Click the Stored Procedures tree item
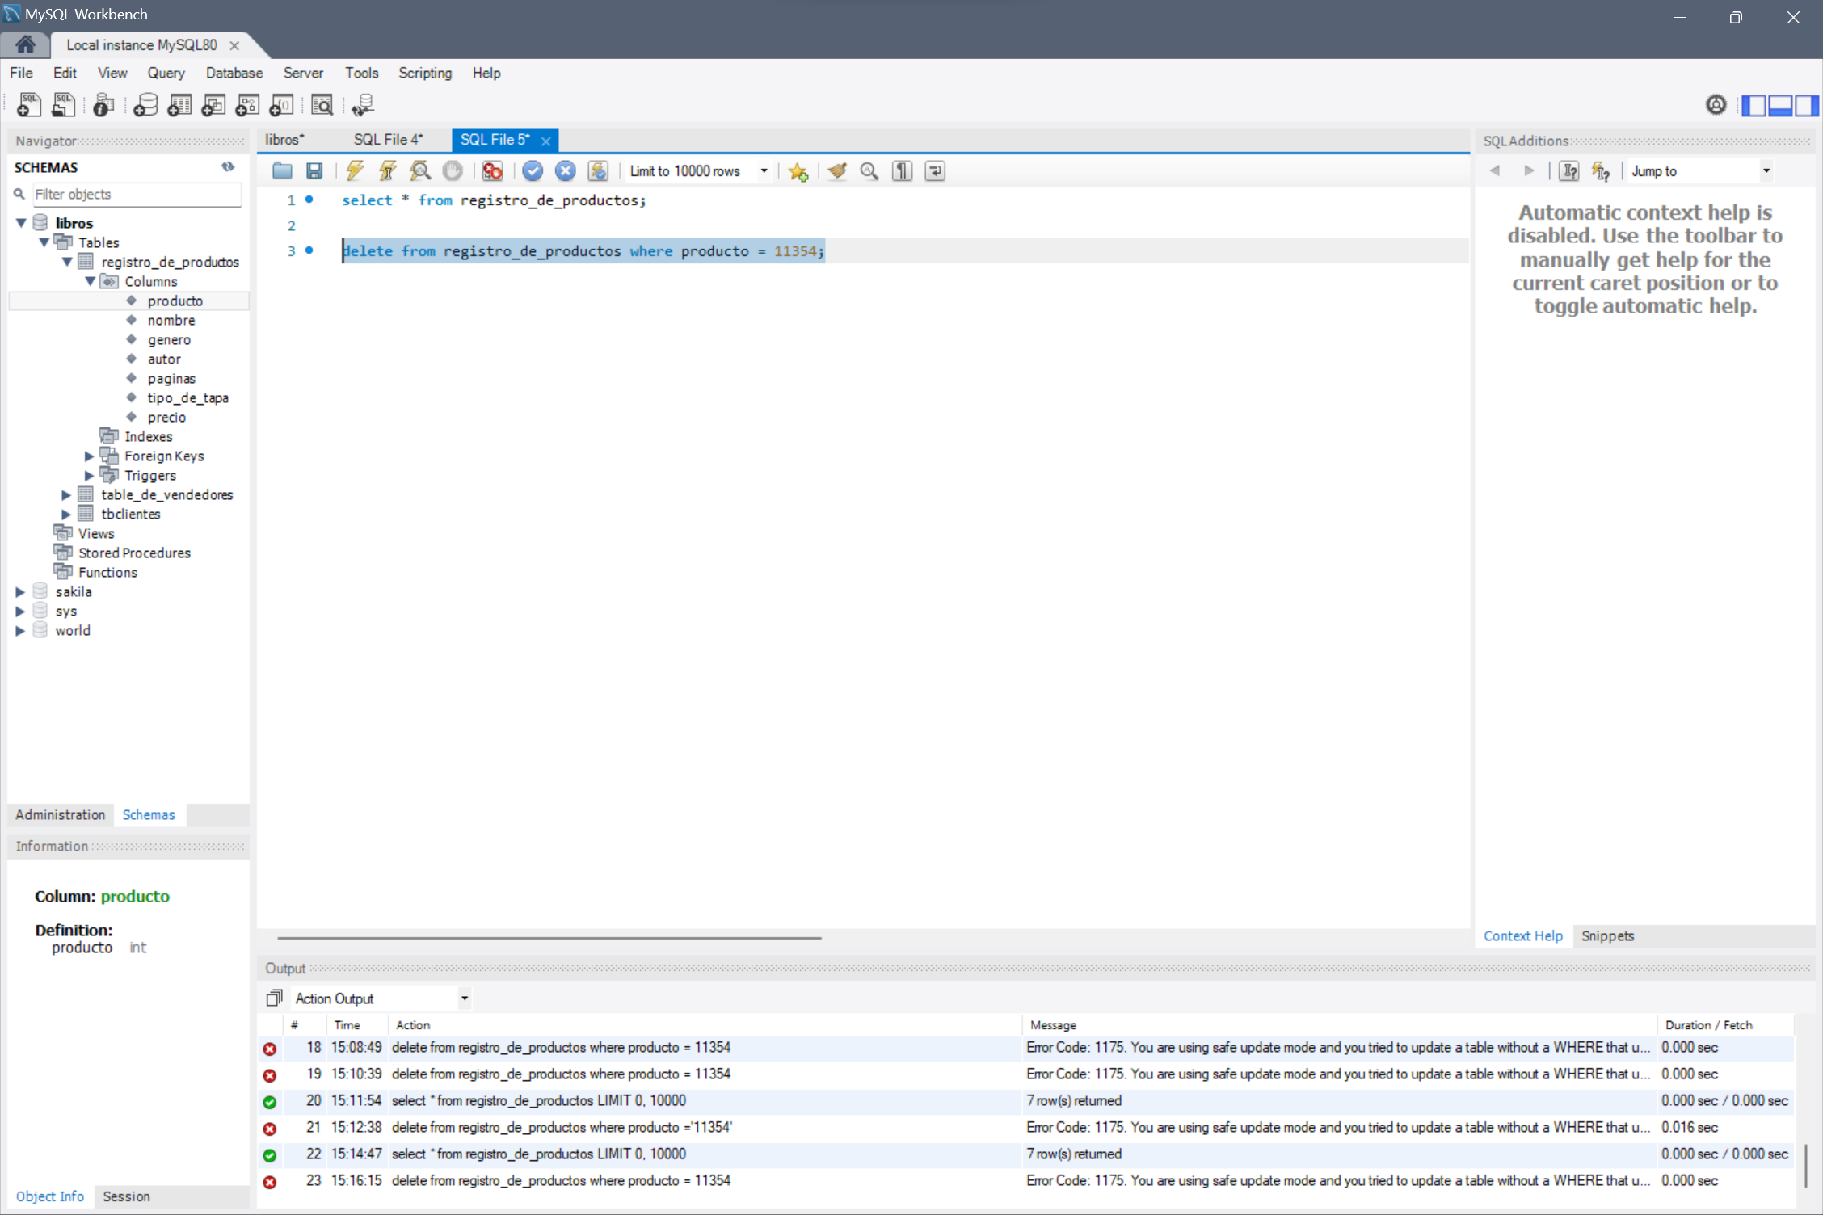Viewport: 1823px width, 1215px height. coord(134,553)
